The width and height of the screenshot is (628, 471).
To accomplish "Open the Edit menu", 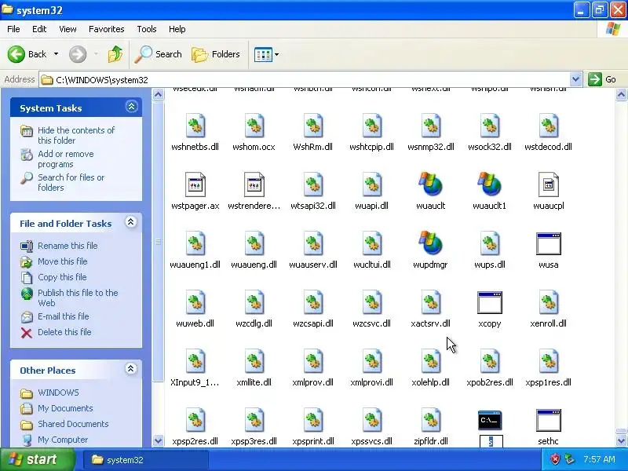I will pos(39,29).
